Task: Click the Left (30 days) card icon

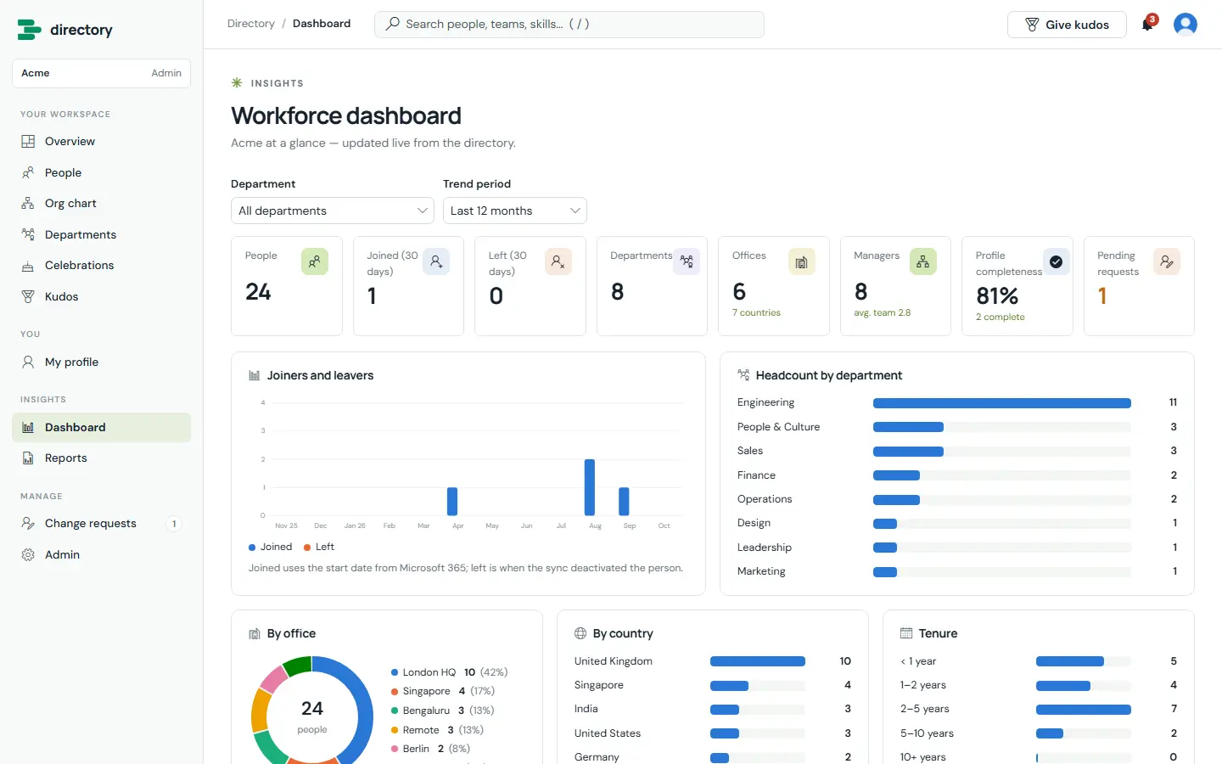Action: [558, 261]
